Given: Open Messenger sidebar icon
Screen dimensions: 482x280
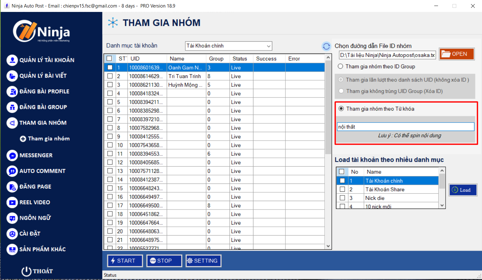Looking at the screenshot, I should click(x=12, y=155).
